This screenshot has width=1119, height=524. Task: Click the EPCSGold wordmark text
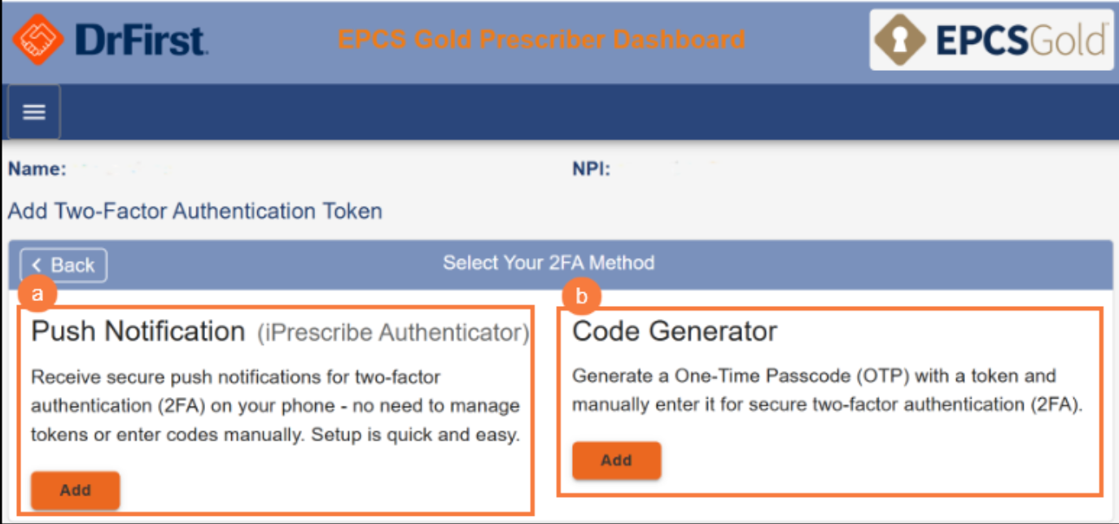click(1021, 40)
